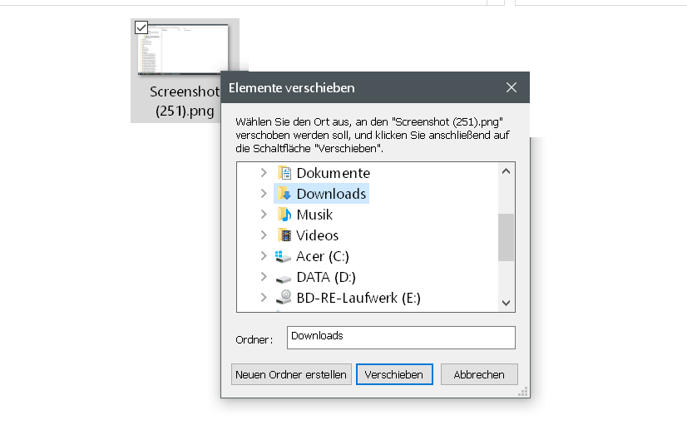Uncheck the Screenshot (251).png checkbox

(x=141, y=27)
